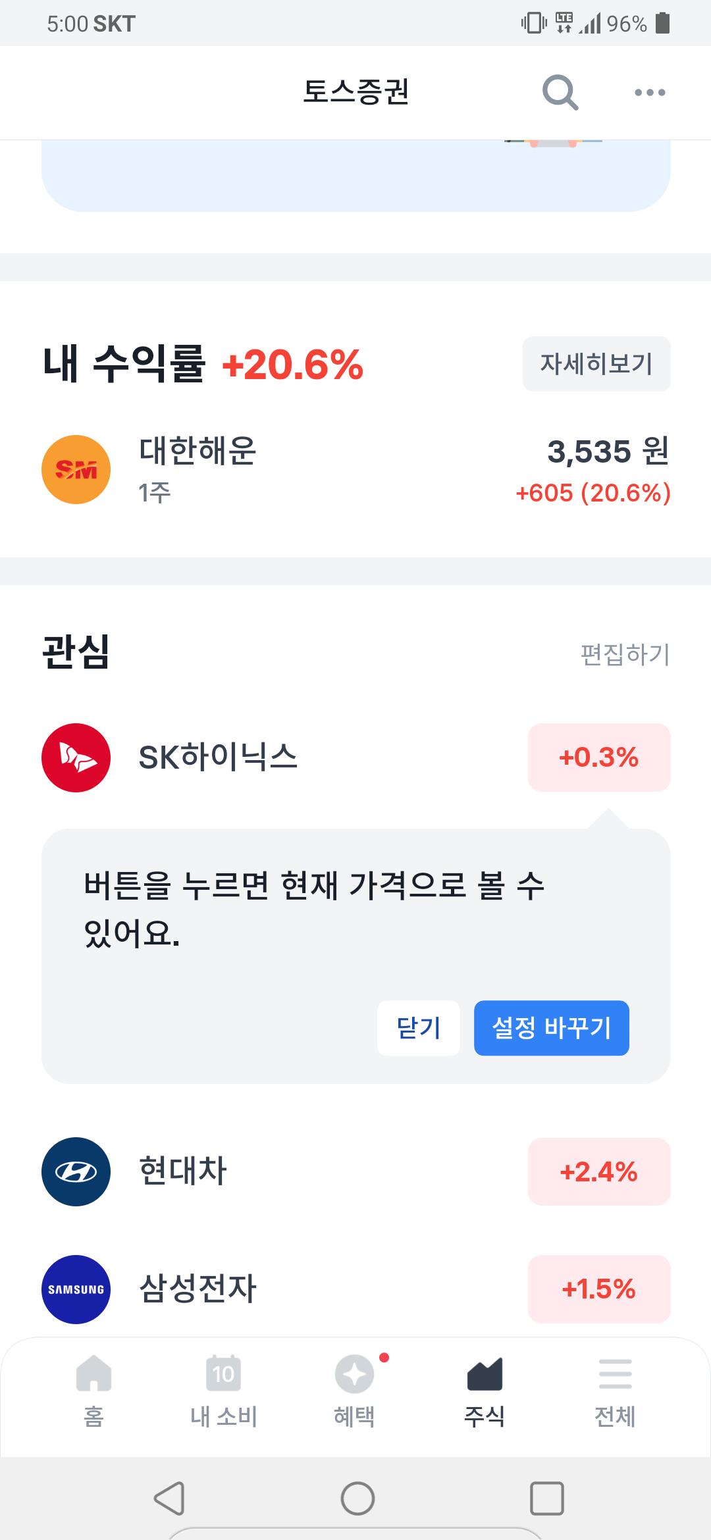
Task: Toggle 현대차 +2.4% price display
Action: [599, 1171]
